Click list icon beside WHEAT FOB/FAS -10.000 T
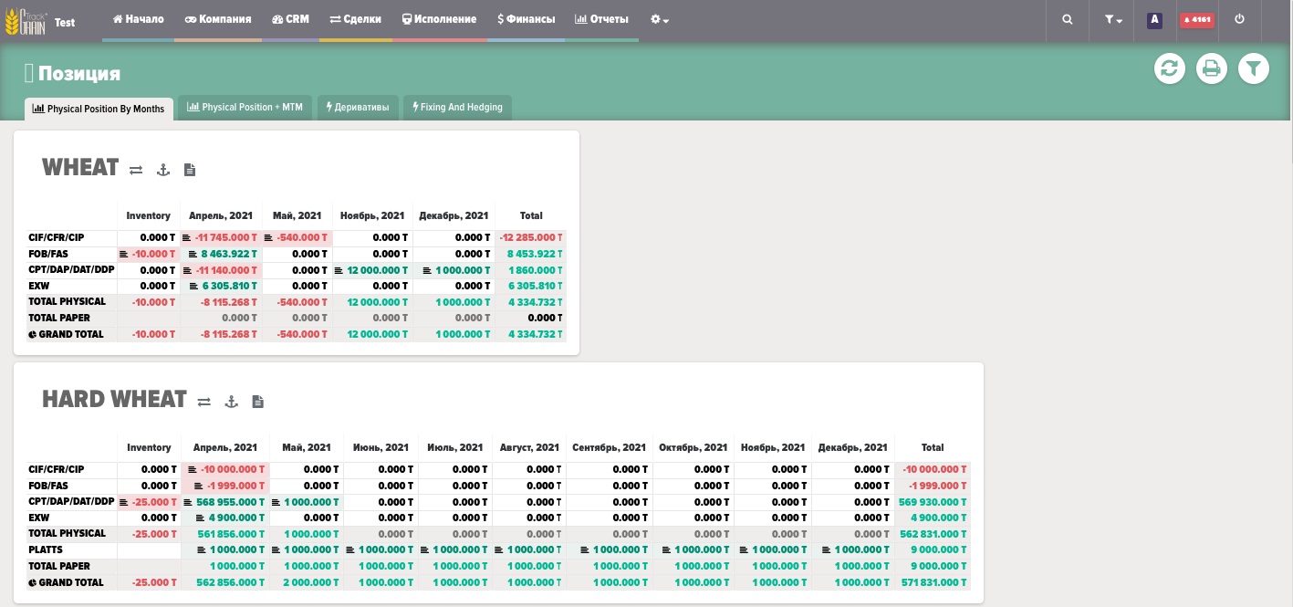Image resolution: width=1293 pixels, height=607 pixels. (x=123, y=255)
